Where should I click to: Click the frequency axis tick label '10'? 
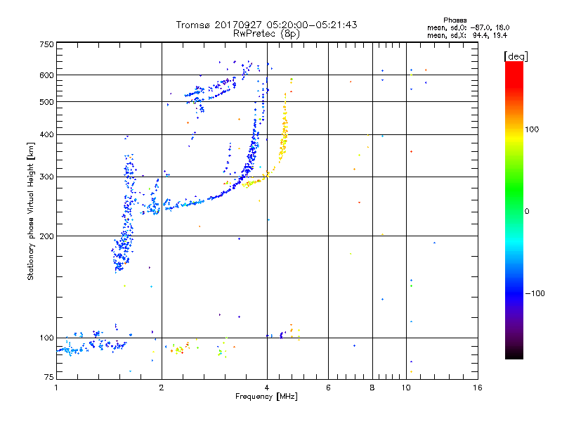pos(406,388)
